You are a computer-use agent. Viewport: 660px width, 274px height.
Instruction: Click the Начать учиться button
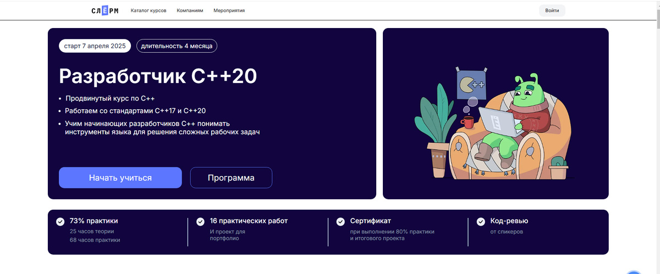tap(120, 178)
